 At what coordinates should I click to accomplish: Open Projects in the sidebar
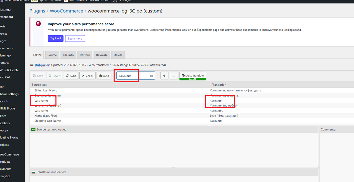[x=4, y=144]
